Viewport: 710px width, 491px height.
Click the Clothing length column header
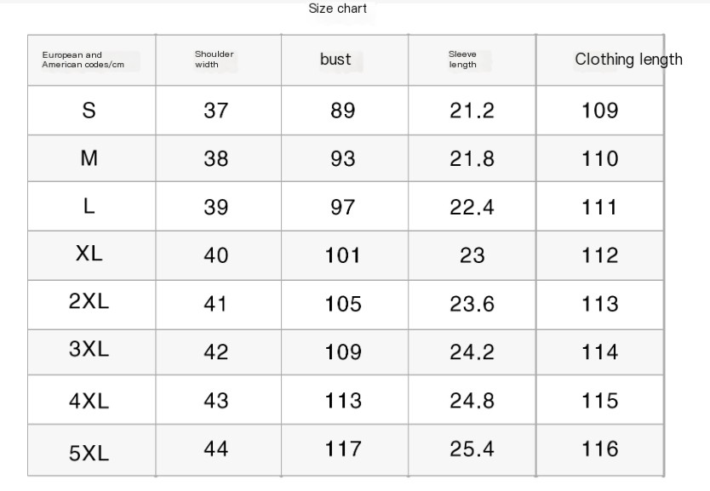(x=628, y=60)
